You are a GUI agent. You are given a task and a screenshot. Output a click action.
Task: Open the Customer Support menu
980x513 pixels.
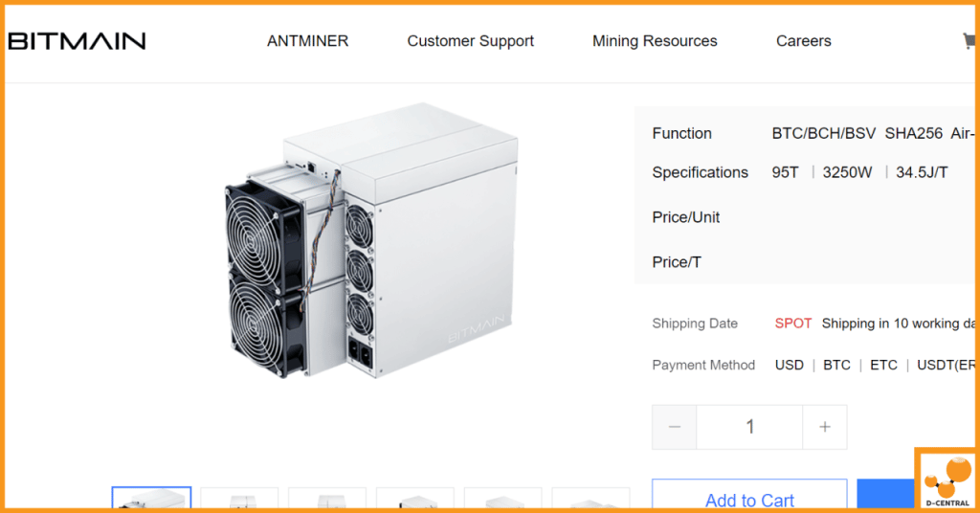click(x=471, y=41)
